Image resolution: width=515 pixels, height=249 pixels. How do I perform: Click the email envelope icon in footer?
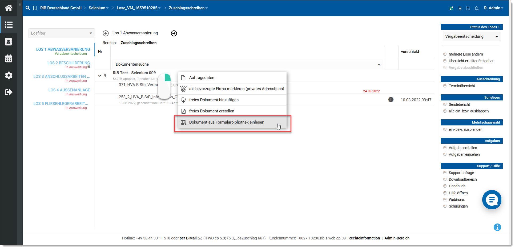(200, 238)
